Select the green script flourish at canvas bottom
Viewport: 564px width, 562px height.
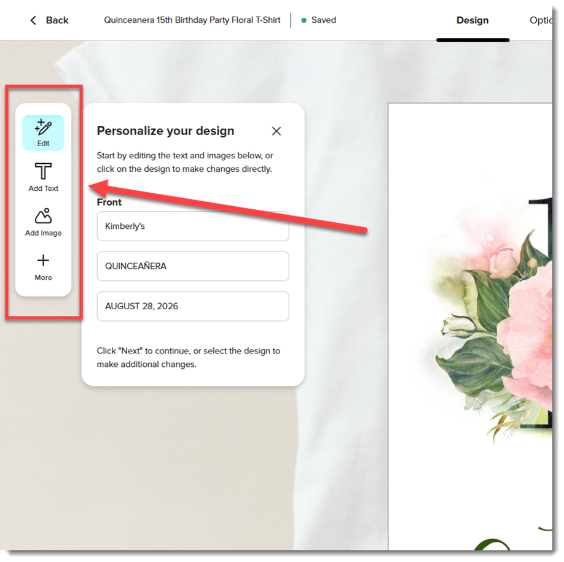click(x=493, y=544)
